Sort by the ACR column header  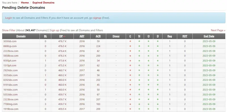click(x=98, y=36)
